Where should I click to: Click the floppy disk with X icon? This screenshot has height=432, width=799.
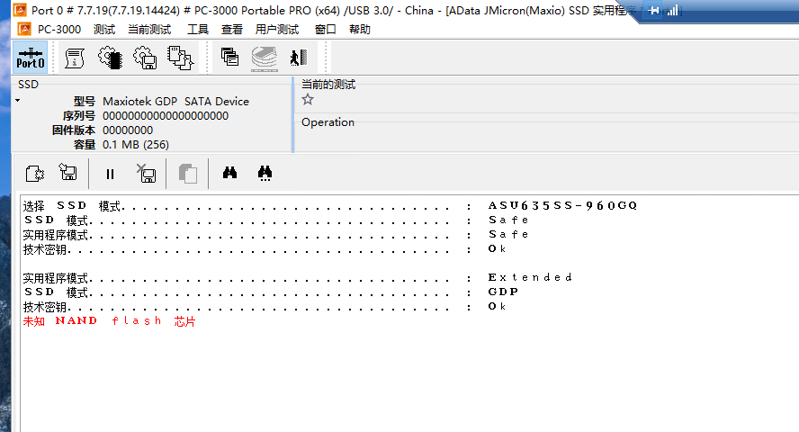coord(147,174)
